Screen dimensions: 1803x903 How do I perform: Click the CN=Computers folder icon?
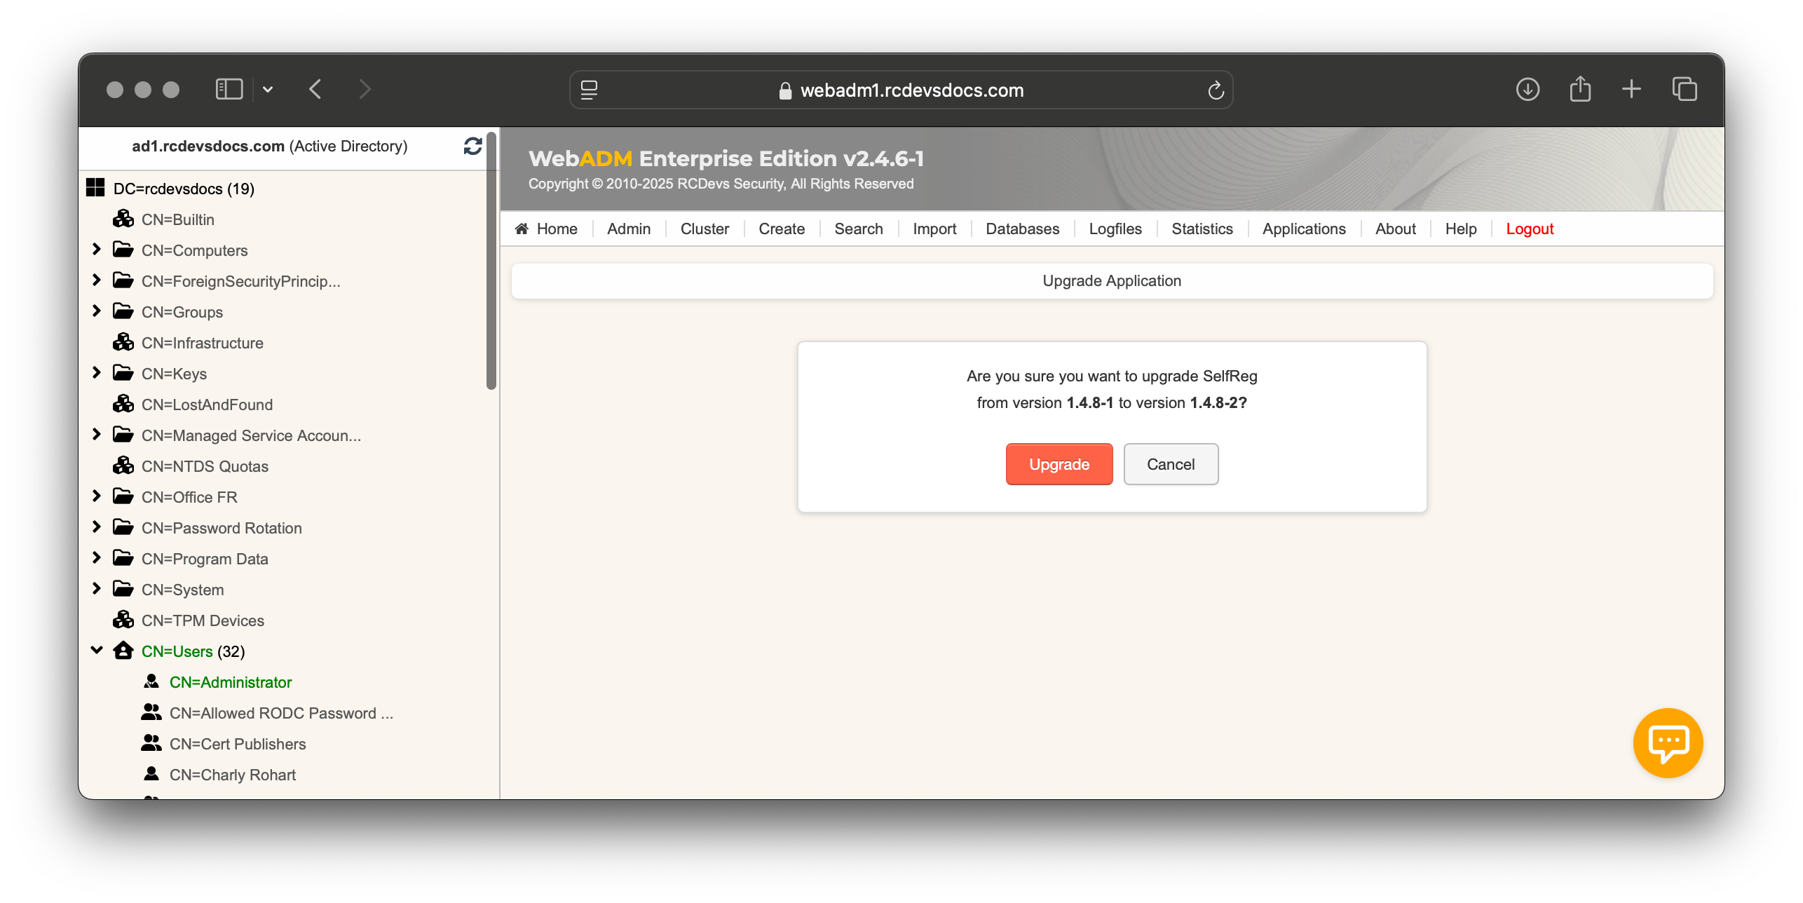coord(123,250)
